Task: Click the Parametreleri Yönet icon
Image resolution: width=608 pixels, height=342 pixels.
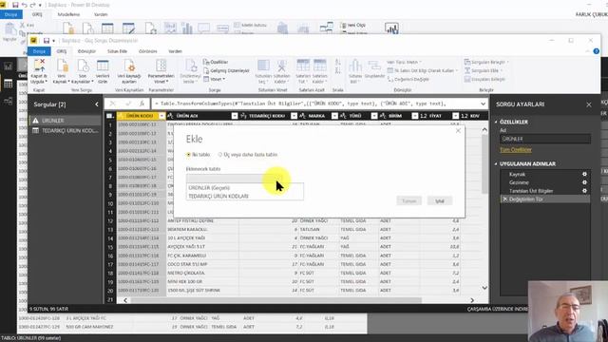Action: click(161, 66)
